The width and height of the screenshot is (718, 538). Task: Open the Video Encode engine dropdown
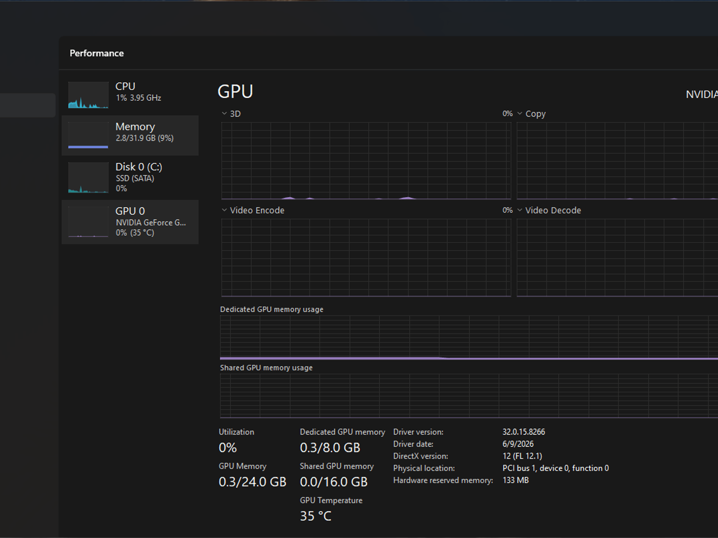pos(224,210)
